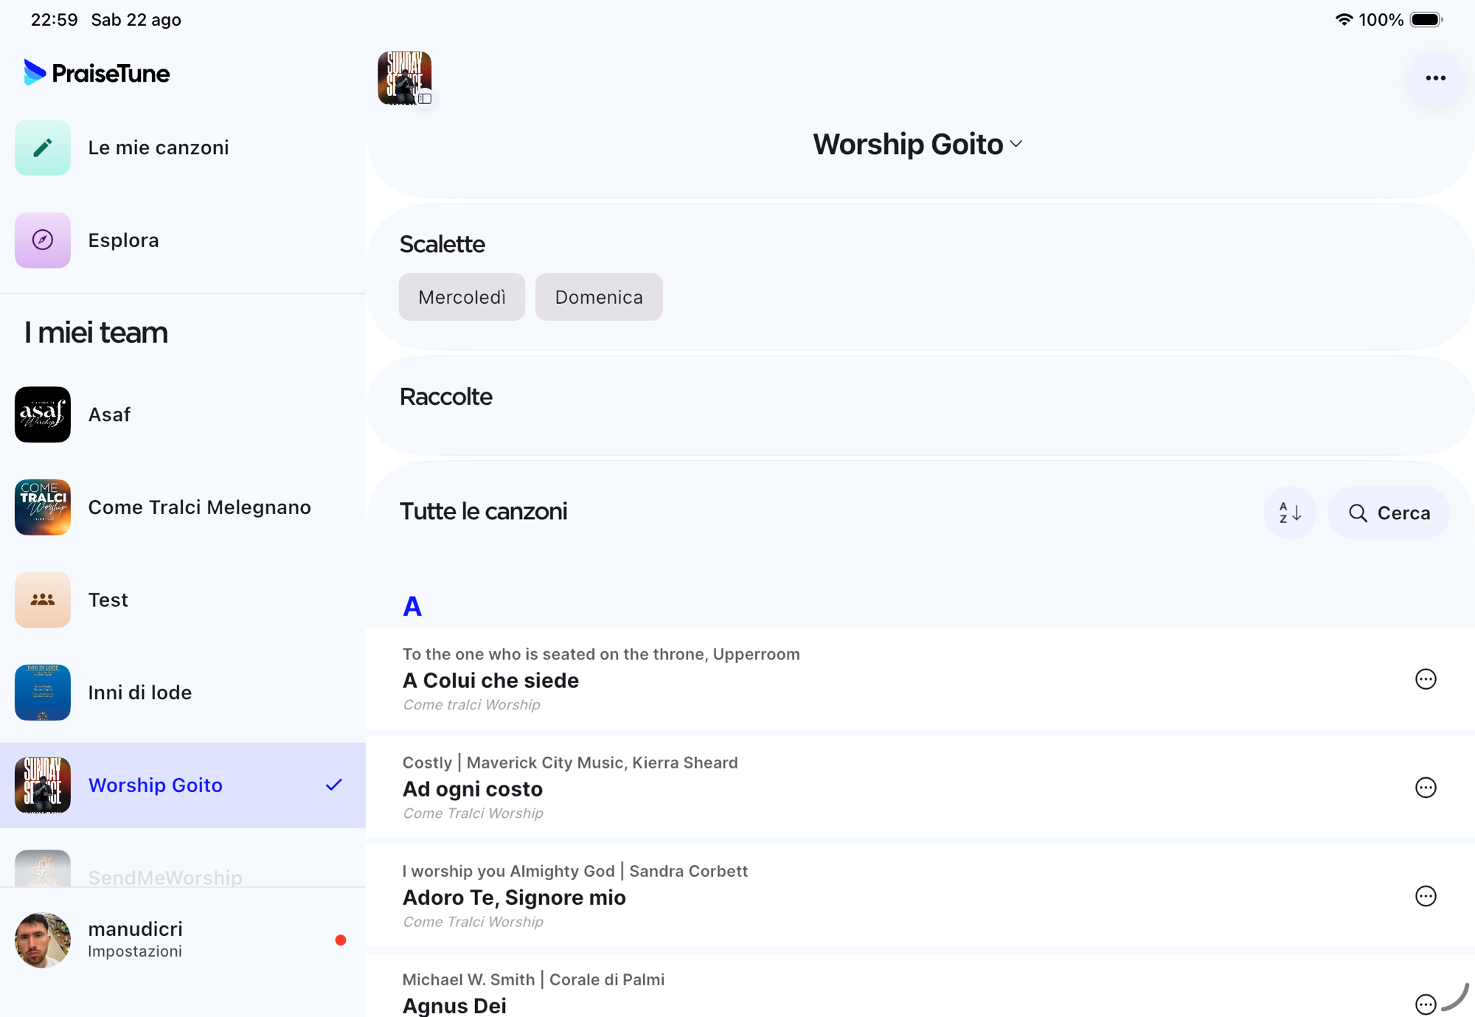
Task: Click the Worship Goito sidebar artwork
Action: point(43,785)
